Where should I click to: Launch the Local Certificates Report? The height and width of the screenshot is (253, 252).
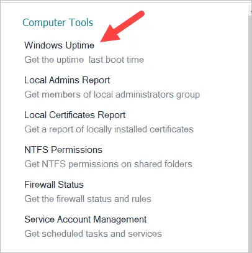click(74, 115)
